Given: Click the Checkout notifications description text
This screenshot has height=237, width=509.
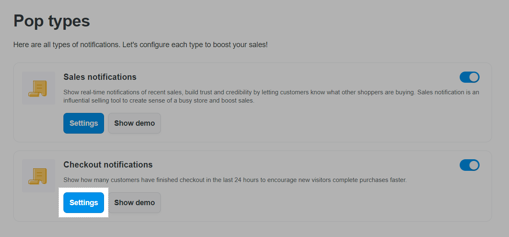Looking at the screenshot, I should [235, 180].
